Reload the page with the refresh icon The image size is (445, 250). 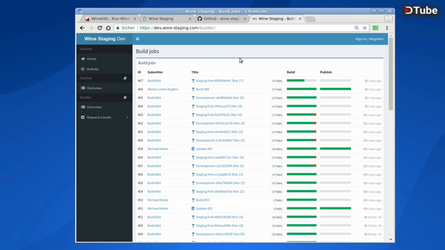tap(99, 28)
